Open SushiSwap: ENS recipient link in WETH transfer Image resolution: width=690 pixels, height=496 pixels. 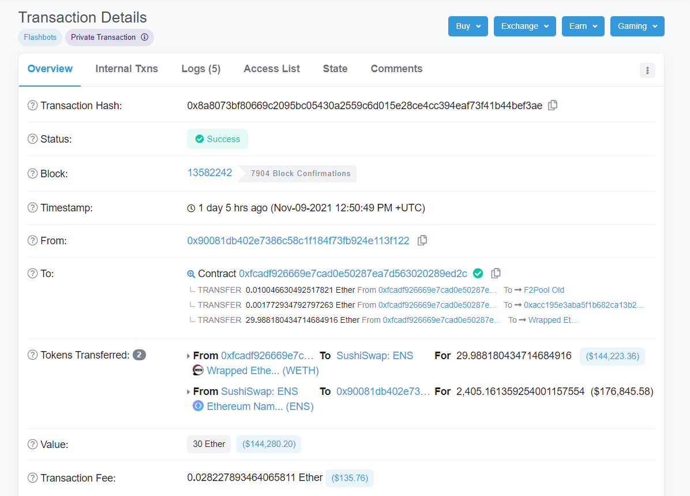[374, 356]
